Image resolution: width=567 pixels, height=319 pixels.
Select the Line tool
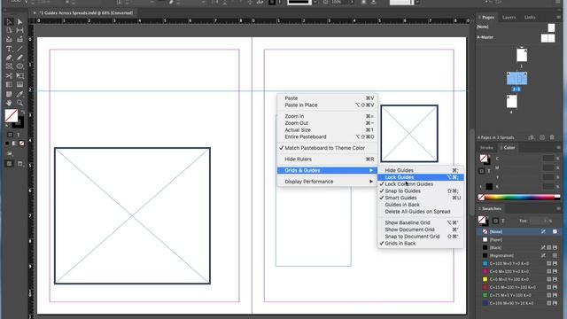(19, 49)
